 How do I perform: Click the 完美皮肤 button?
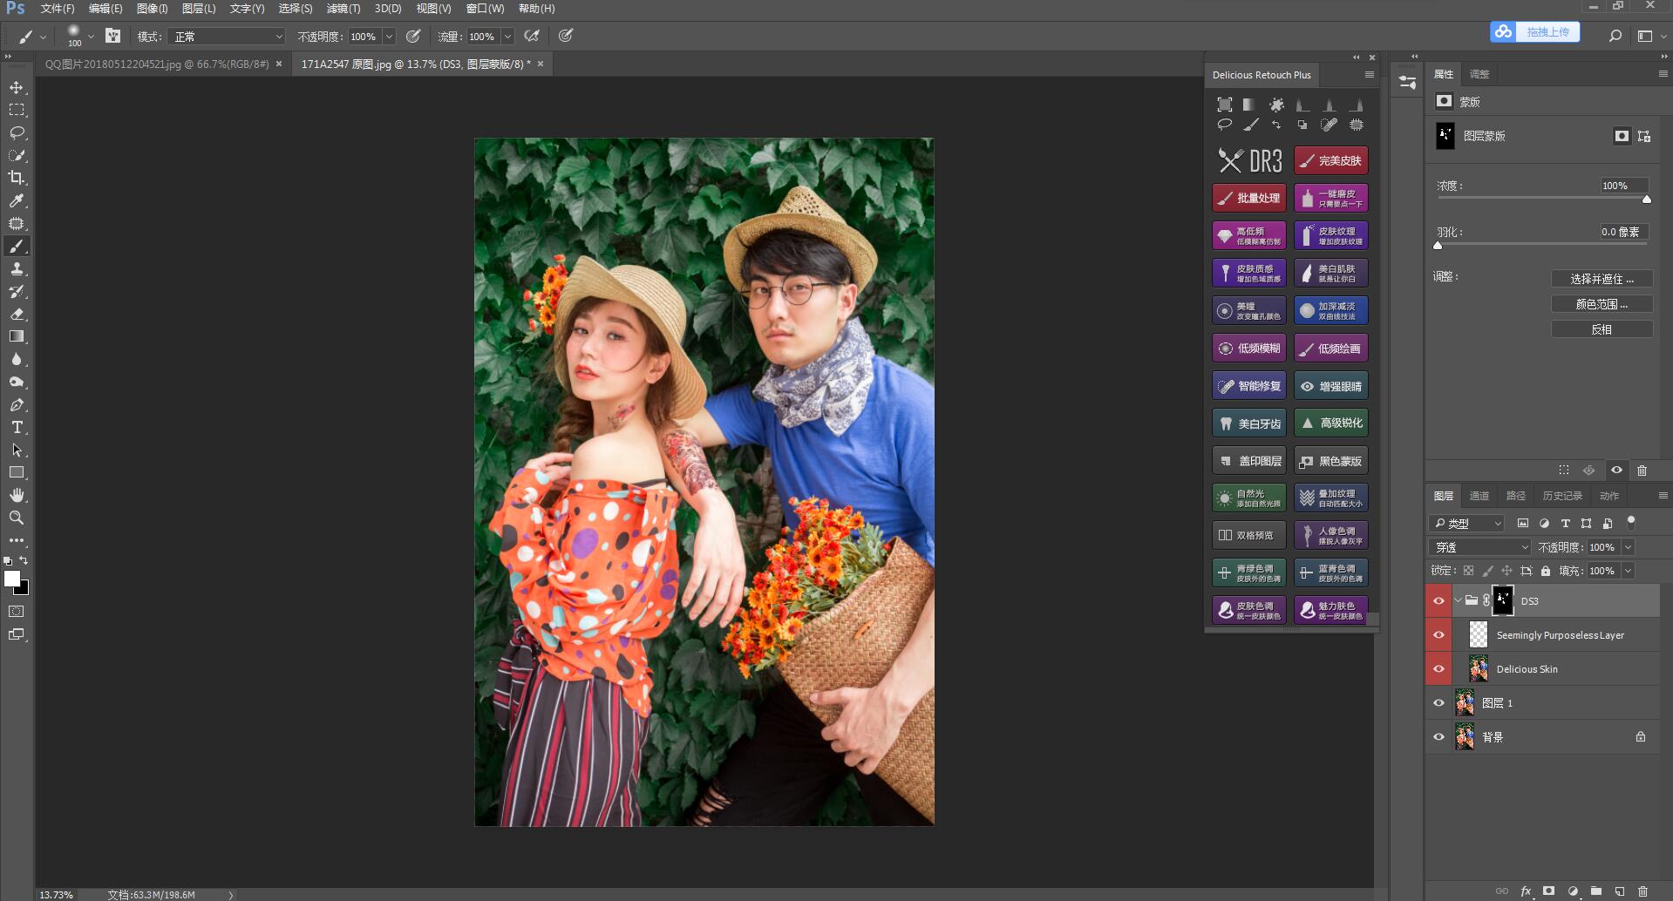[x=1330, y=160]
